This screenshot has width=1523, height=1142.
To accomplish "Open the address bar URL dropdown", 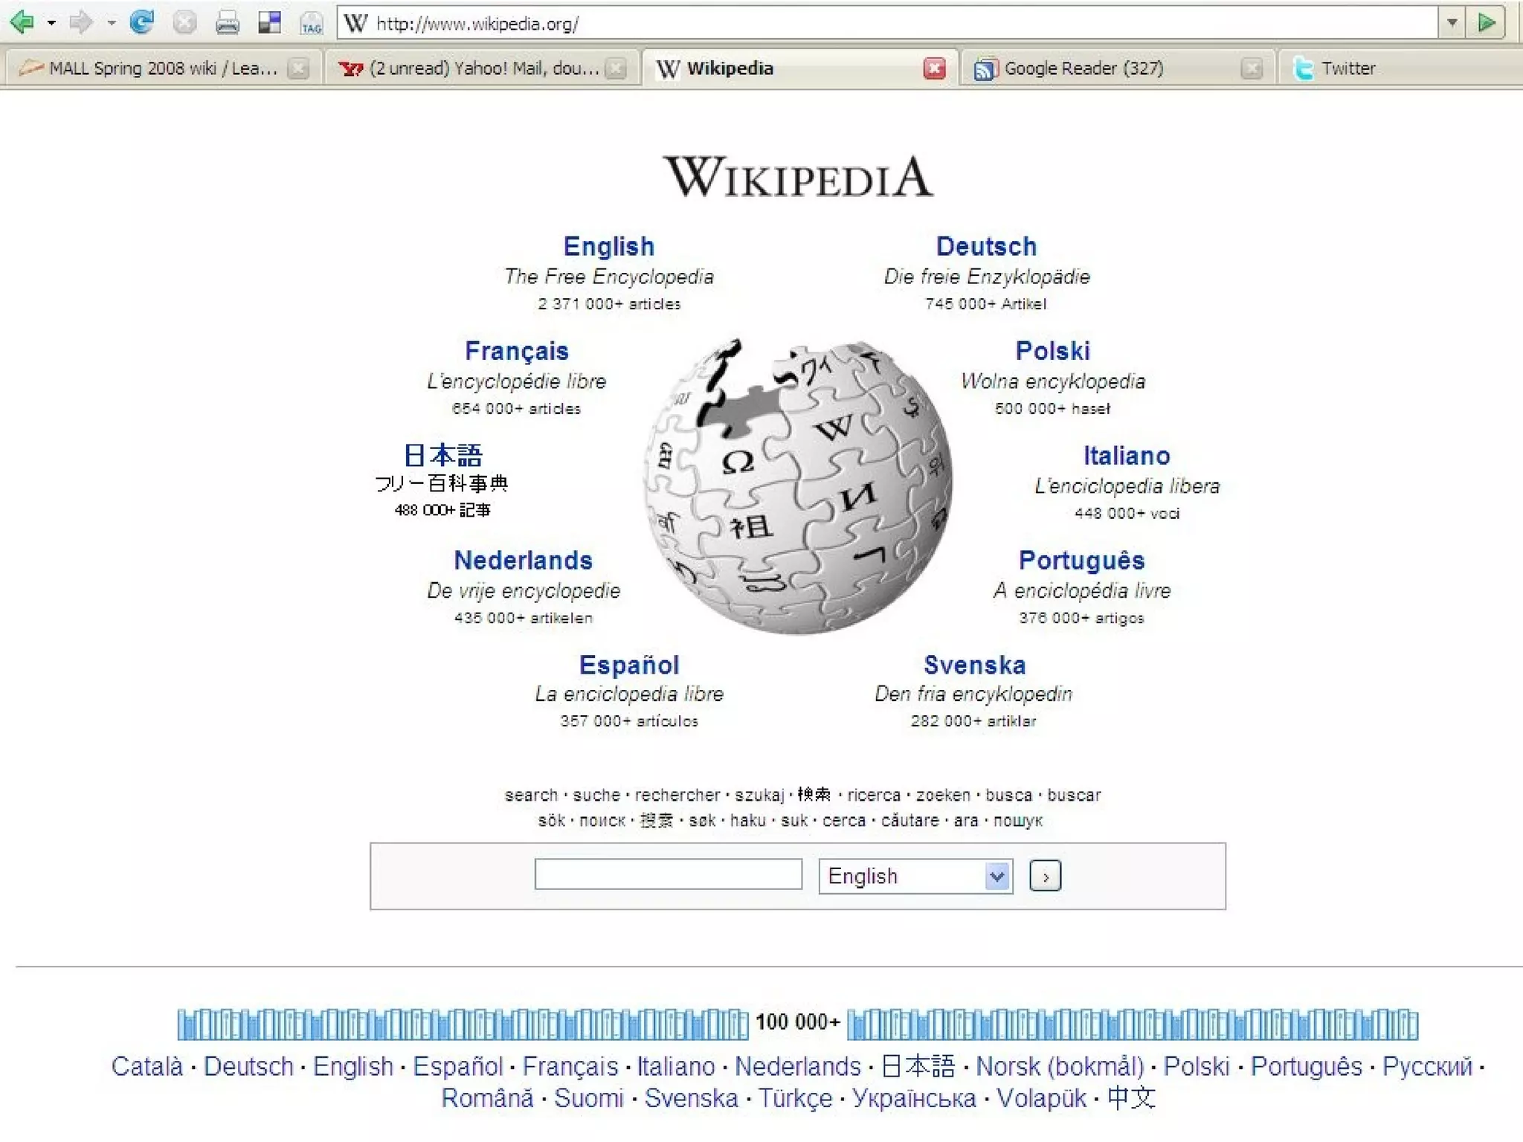I will tap(1452, 23).
